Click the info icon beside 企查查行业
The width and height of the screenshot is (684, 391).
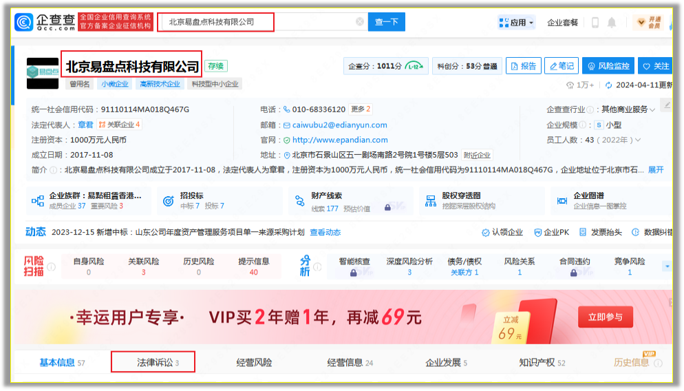click(590, 109)
